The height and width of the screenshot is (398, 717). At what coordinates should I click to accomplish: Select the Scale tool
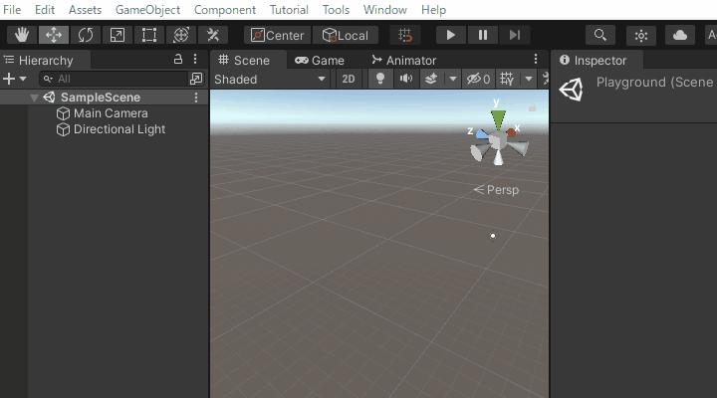pos(118,35)
